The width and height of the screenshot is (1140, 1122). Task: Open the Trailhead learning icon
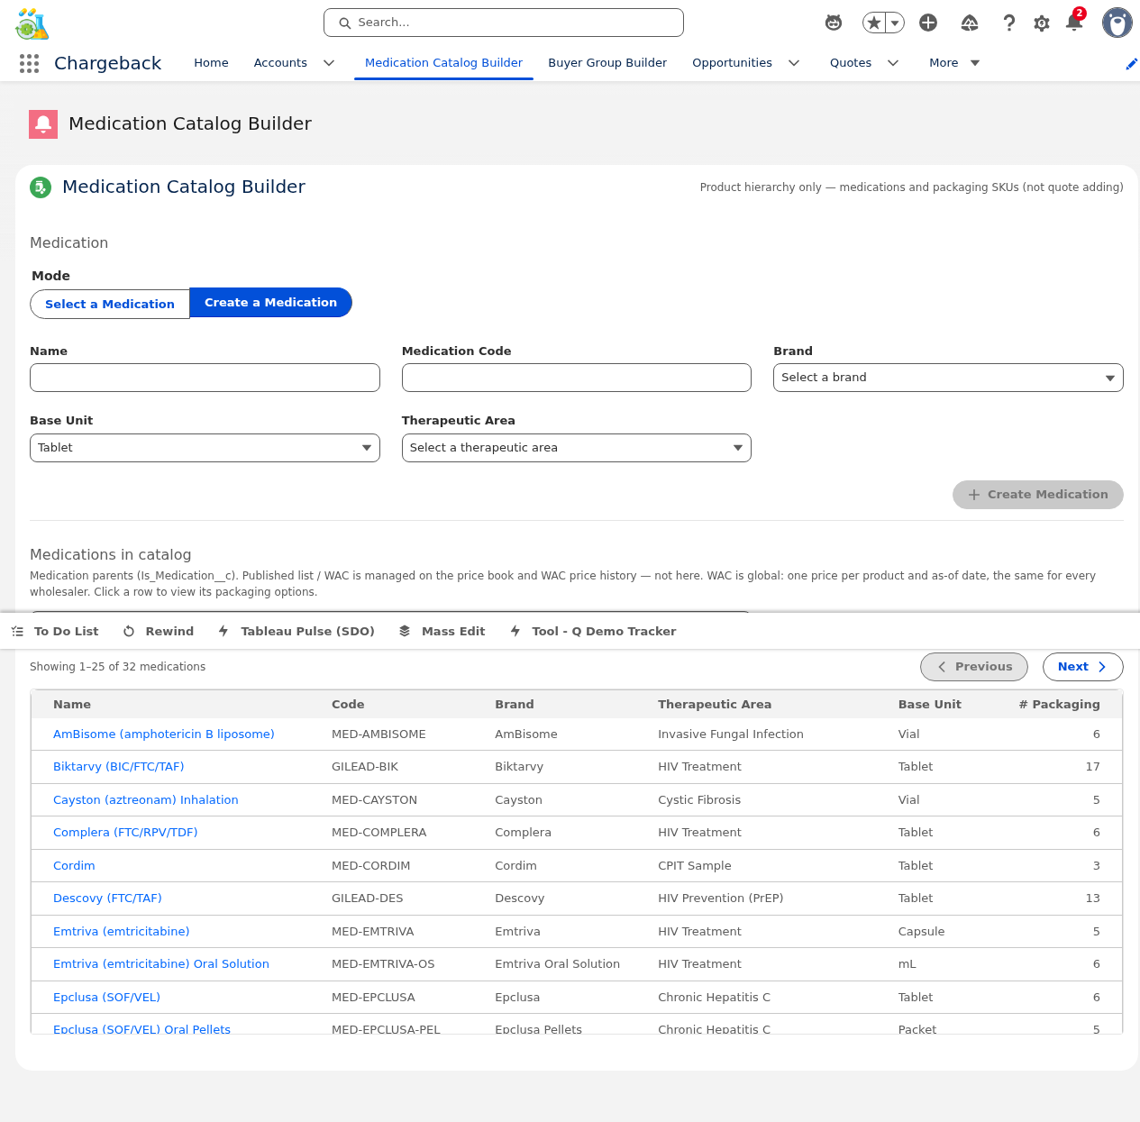pos(970,23)
